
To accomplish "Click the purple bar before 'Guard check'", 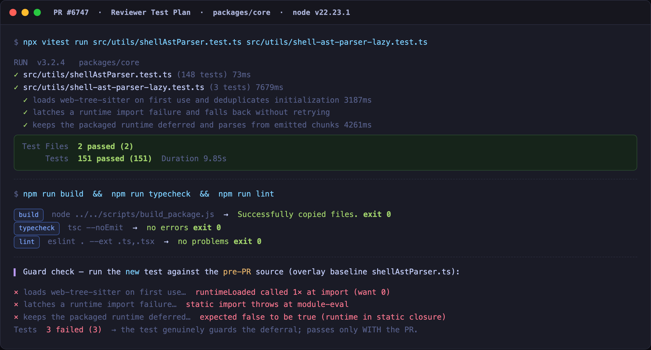I will 15,272.
